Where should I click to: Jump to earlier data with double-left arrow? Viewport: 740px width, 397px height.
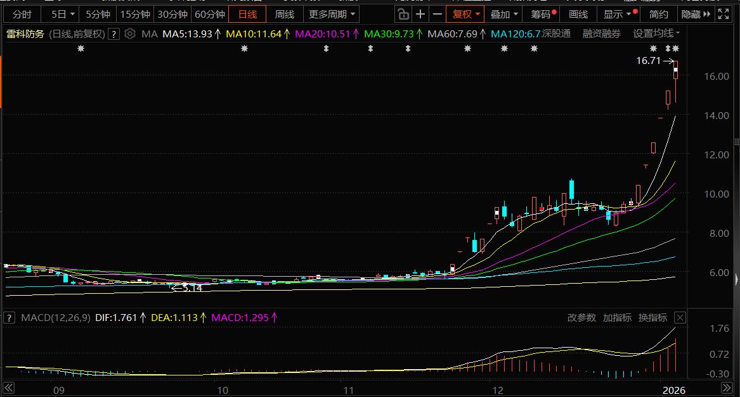coord(8,388)
